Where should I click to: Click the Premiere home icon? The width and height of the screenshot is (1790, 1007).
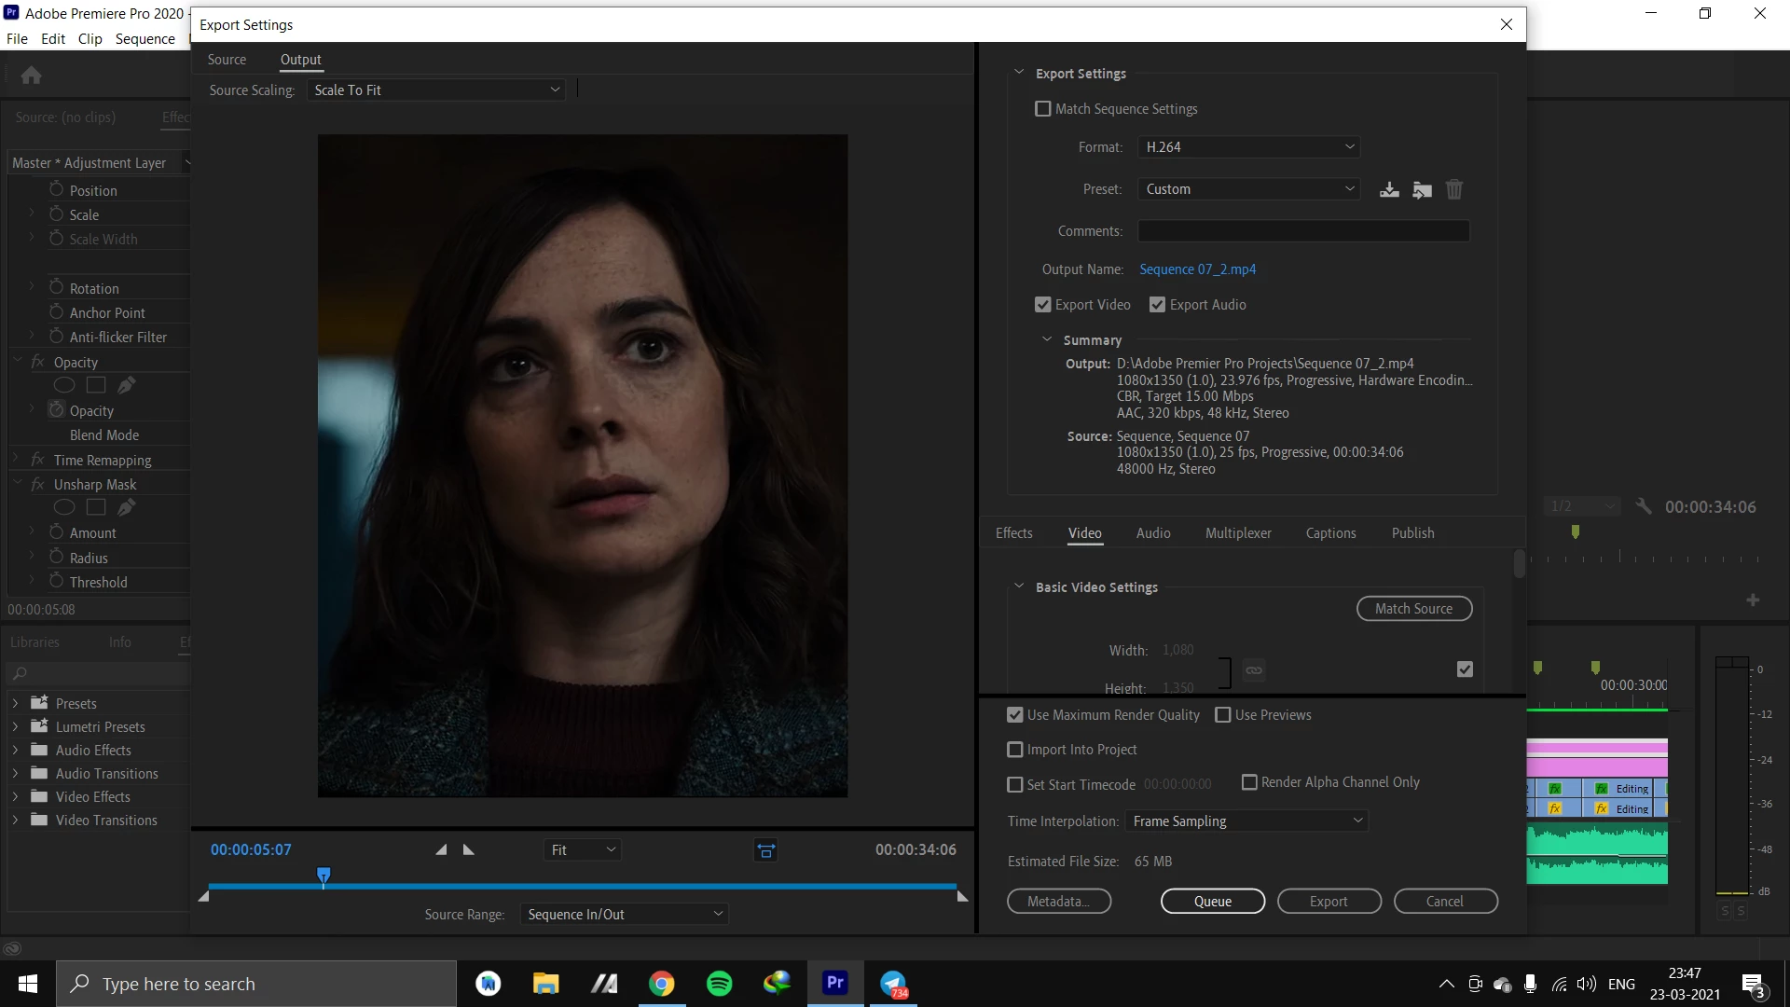(x=31, y=75)
